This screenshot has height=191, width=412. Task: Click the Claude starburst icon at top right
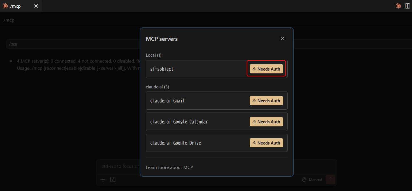[398, 6]
